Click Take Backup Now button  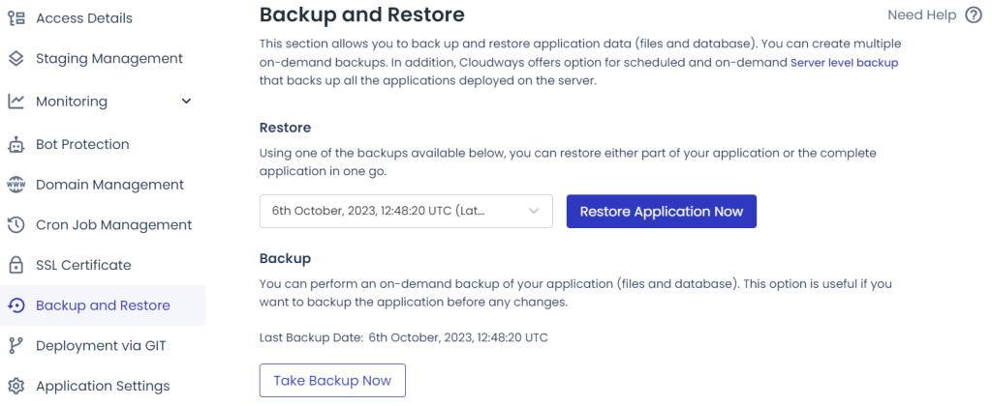click(332, 381)
